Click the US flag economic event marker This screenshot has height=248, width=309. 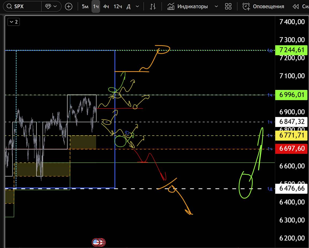coord(96,242)
